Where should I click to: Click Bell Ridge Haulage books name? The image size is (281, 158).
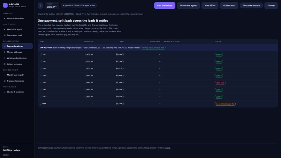(12, 150)
